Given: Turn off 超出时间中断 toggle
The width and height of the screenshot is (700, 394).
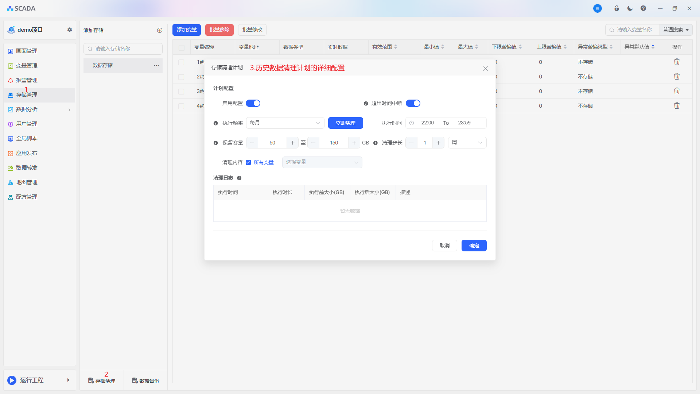Looking at the screenshot, I should pos(413,103).
